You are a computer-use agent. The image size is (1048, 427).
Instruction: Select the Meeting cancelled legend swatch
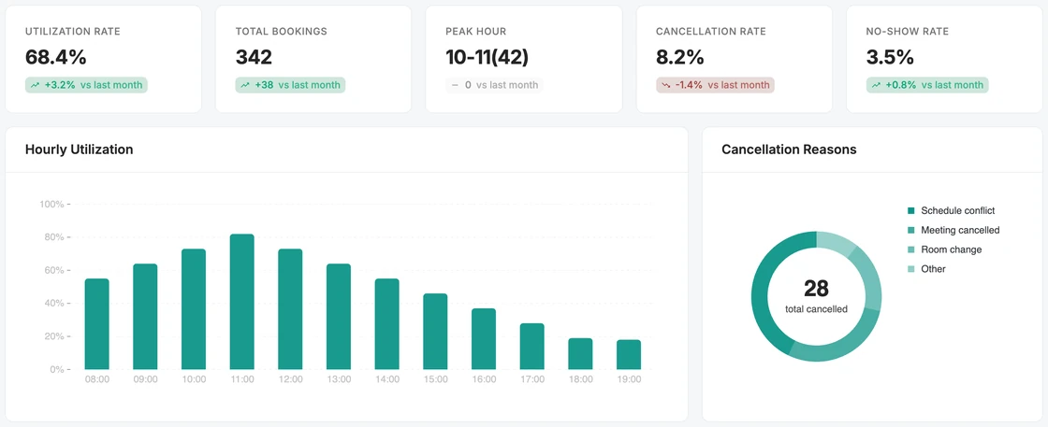click(911, 230)
